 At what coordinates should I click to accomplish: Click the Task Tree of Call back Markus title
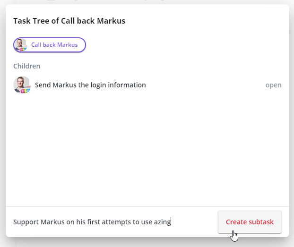pos(69,21)
